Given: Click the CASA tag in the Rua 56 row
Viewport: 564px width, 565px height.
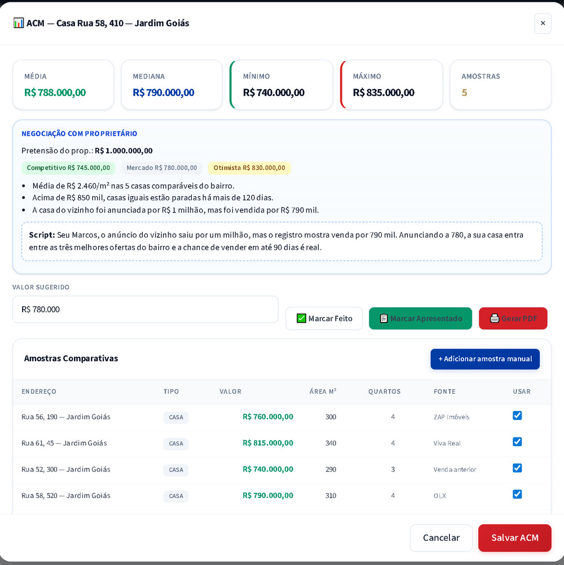Looking at the screenshot, I should click(176, 417).
